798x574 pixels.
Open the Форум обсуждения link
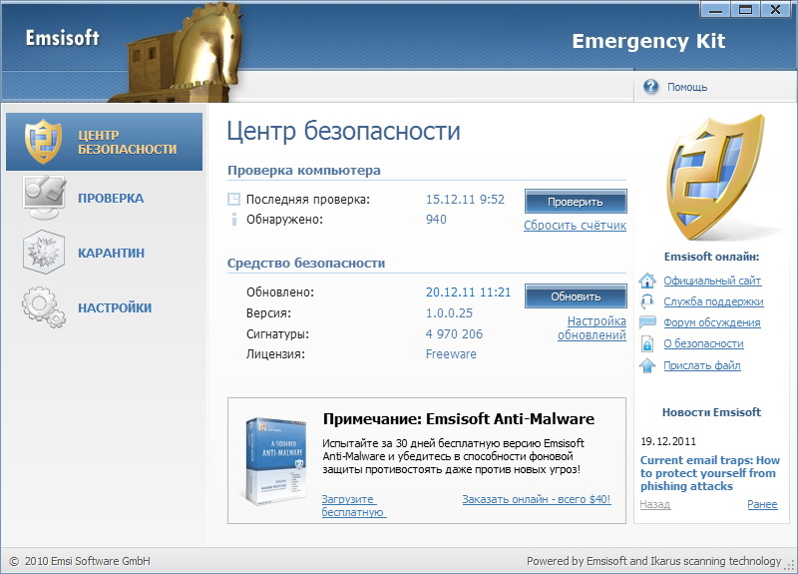[x=712, y=322]
